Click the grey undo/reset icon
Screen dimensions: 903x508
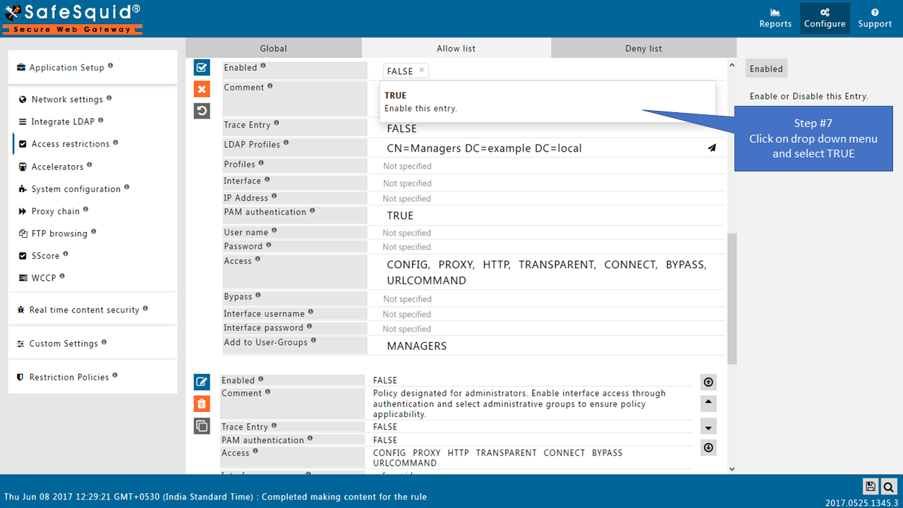click(202, 111)
